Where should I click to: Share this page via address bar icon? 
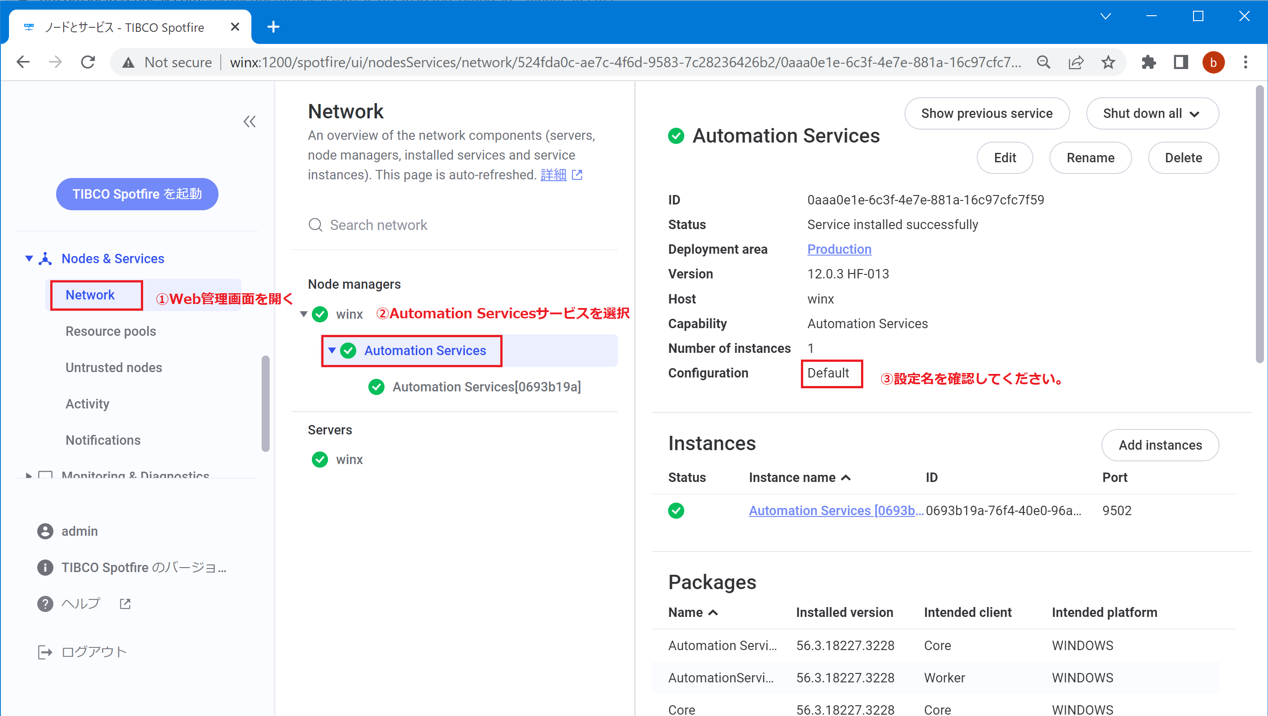coord(1076,62)
